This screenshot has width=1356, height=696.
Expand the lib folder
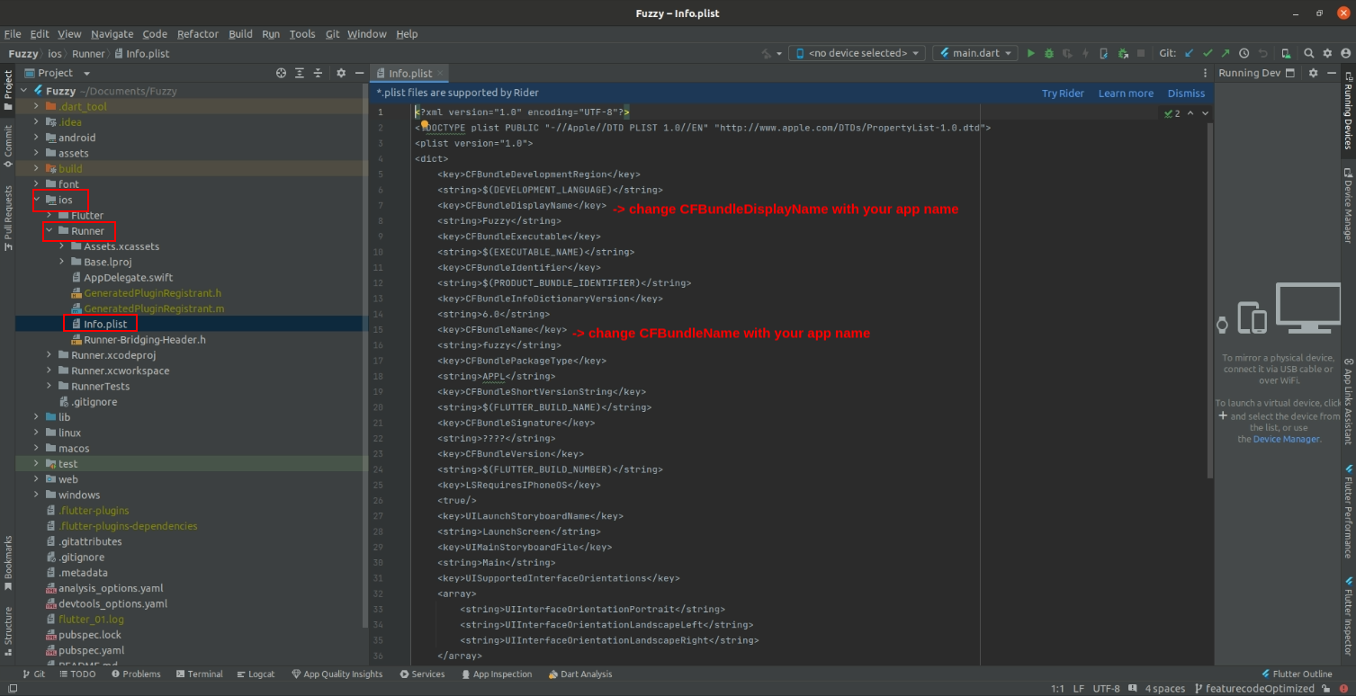34,416
